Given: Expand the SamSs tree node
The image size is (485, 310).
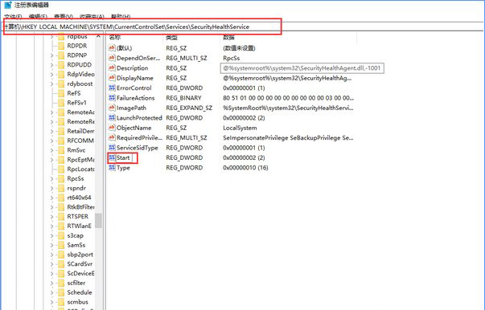Looking at the screenshot, I should coord(51,245).
